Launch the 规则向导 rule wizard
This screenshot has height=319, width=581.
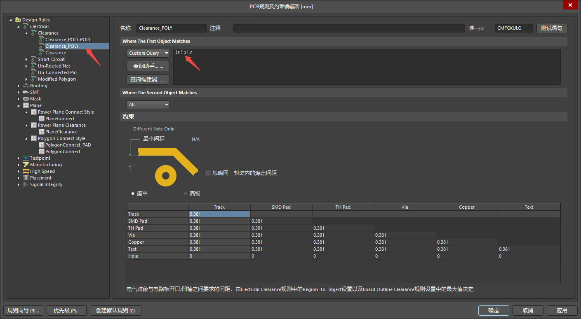[23, 310]
